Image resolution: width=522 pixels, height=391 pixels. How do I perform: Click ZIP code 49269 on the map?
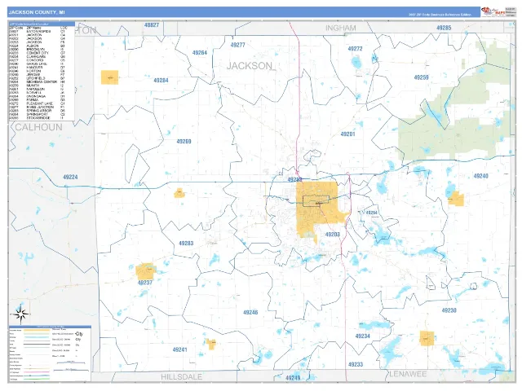pos(184,141)
